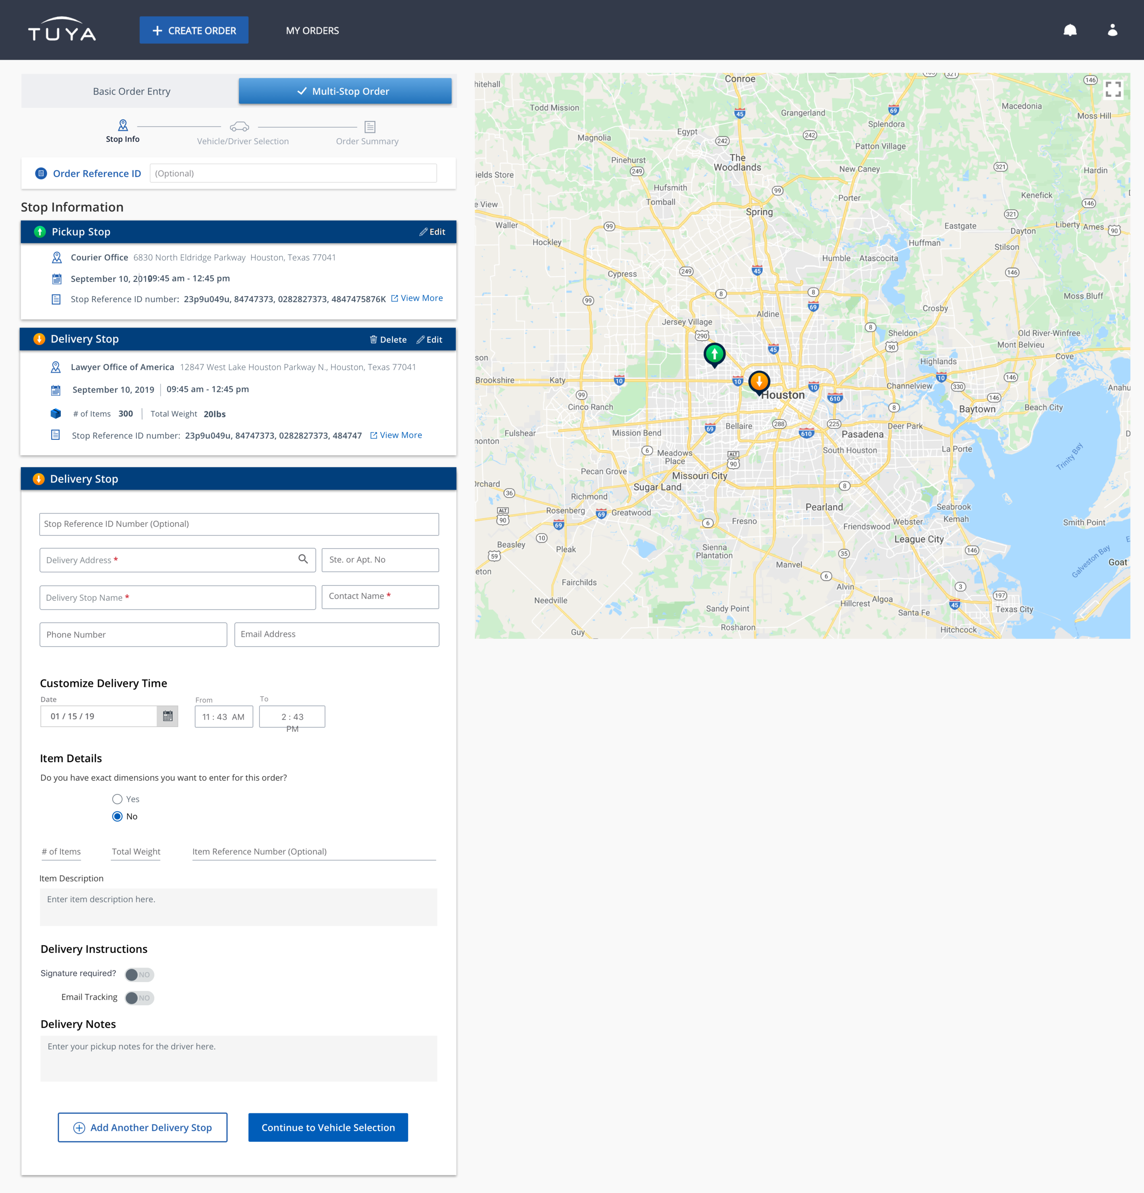Image resolution: width=1144 pixels, height=1193 pixels.
Task: Click the Email Address field
Action: [336, 634]
